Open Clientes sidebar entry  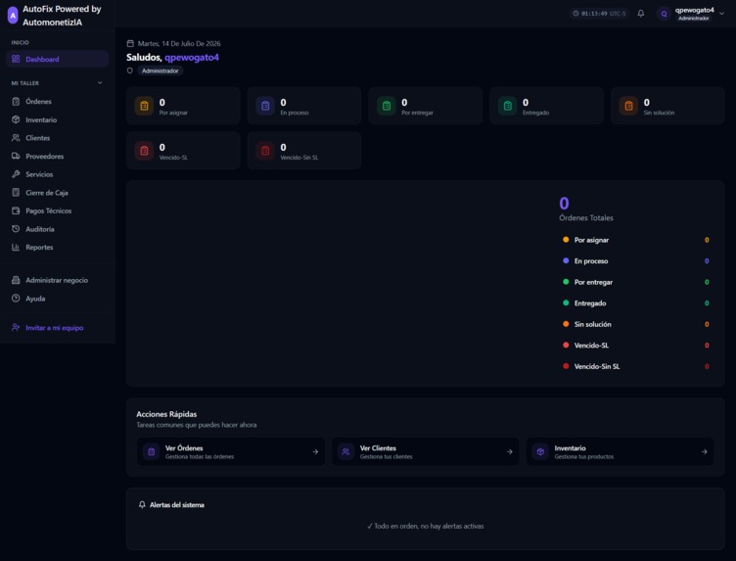(x=58, y=138)
